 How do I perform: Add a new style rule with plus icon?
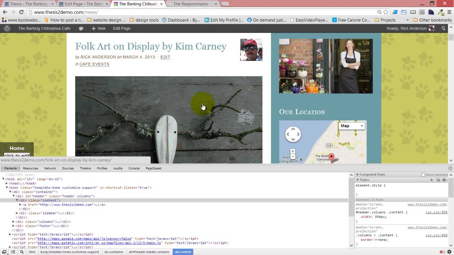click(432, 180)
